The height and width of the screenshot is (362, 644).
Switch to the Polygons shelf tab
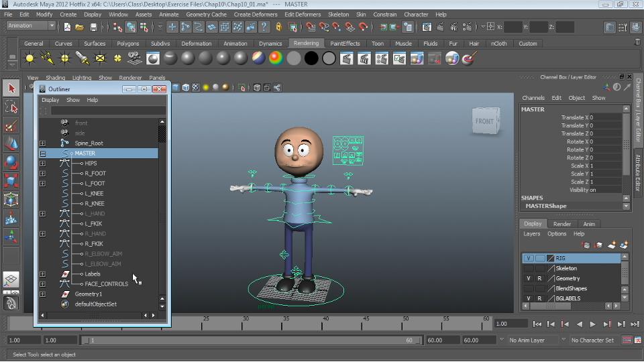coord(127,44)
